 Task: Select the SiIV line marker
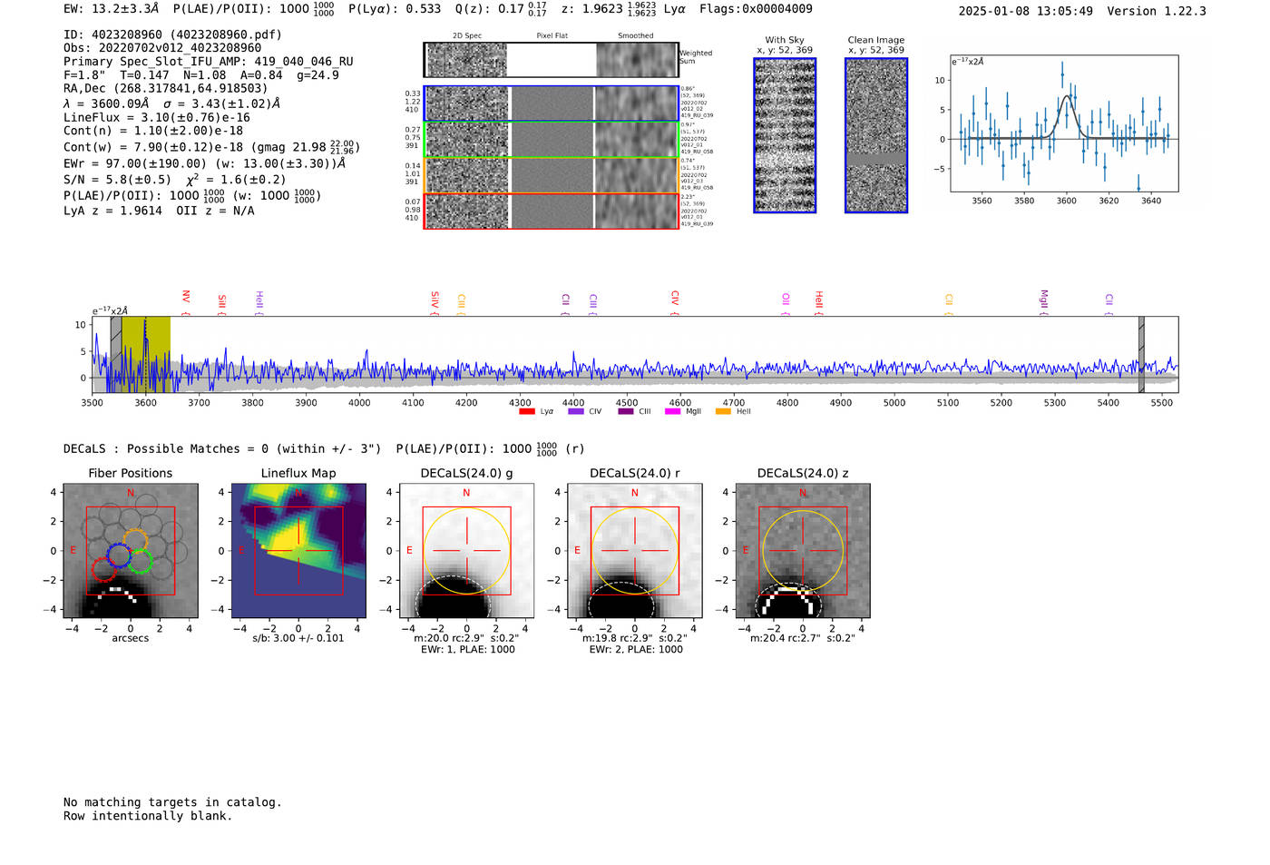(435, 303)
